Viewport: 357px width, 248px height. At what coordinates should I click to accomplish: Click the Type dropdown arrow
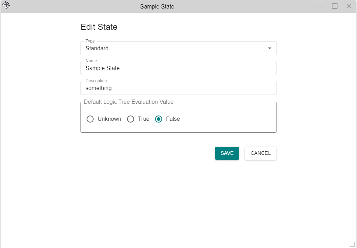point(270,48)
